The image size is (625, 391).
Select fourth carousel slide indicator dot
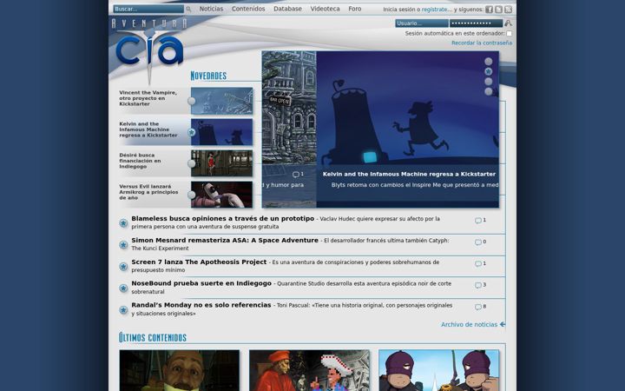coord(488,91)
